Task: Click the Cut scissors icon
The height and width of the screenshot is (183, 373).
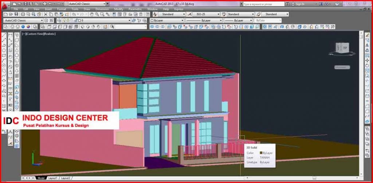Action: pos(46,14)
